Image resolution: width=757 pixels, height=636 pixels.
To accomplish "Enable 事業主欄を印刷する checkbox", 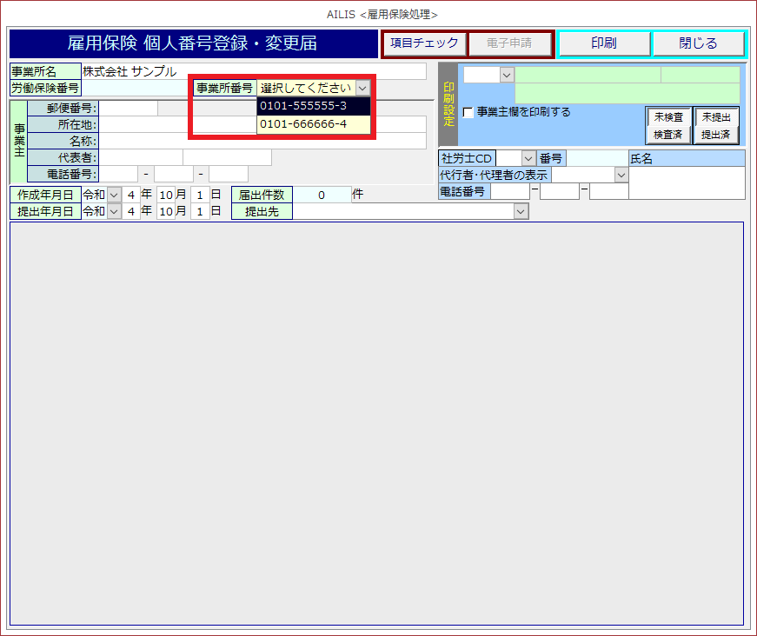I will pos(468,112).
